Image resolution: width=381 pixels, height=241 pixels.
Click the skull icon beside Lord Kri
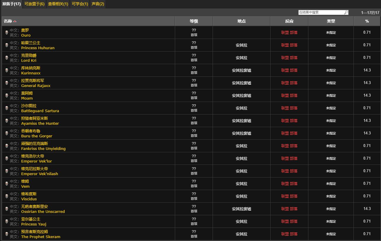coord(6,58)
